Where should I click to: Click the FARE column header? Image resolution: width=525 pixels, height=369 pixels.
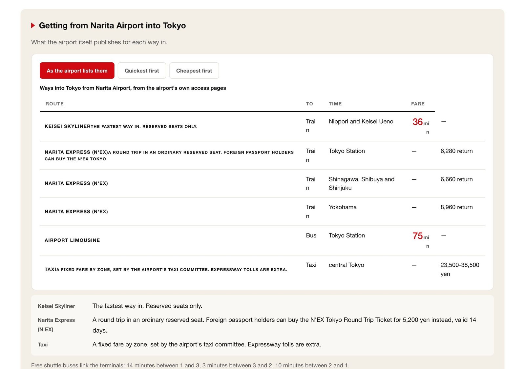pos(418,104)
